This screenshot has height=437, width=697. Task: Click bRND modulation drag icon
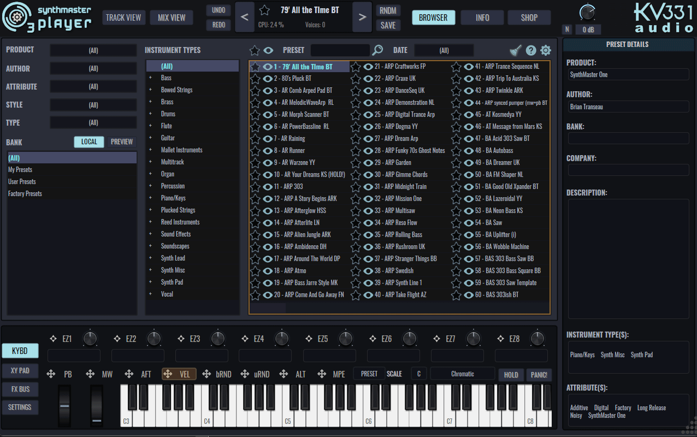tap(206, 374)
